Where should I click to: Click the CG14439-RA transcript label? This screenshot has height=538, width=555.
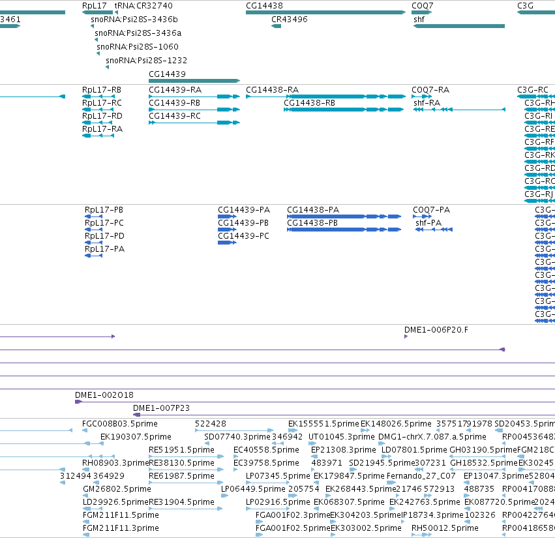175,89
